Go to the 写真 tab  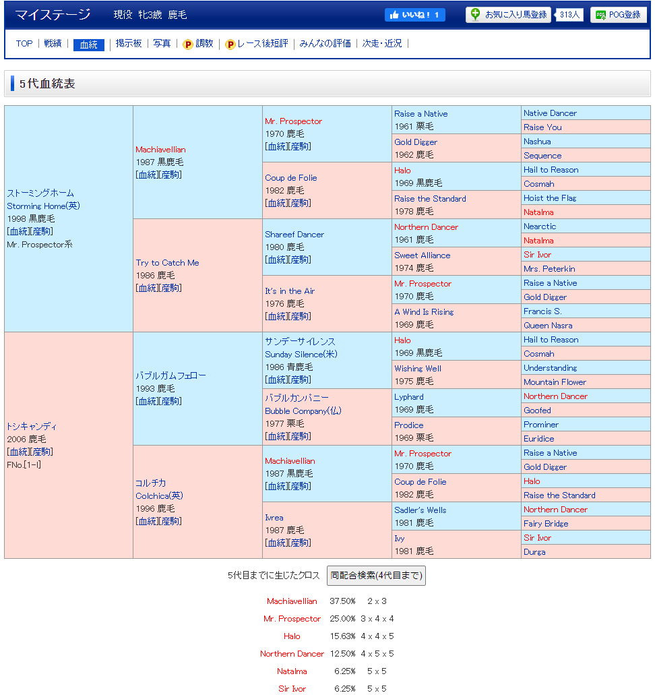[x=162, y=43]
